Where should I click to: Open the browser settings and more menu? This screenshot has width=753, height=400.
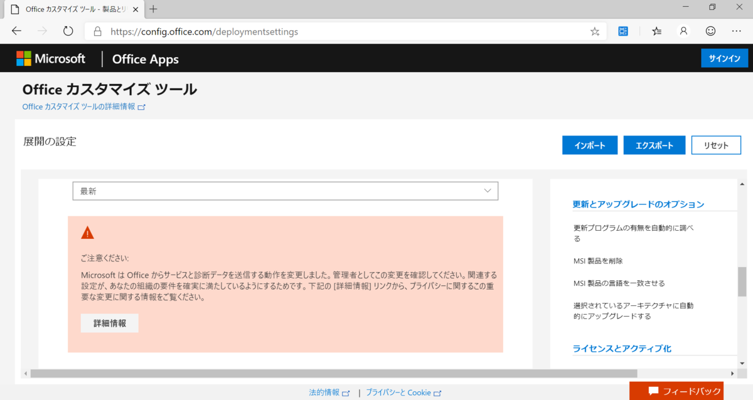tap(737, 31)
